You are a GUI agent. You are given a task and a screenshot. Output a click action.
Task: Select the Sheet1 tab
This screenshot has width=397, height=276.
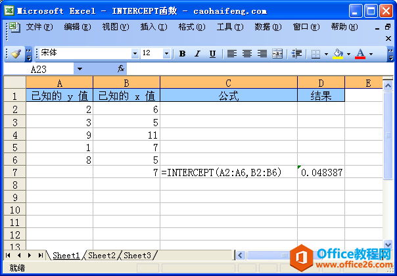point(66,255)
